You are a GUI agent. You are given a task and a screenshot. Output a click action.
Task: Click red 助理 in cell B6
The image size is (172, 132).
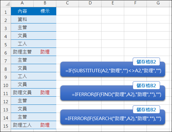[x=45, y=52]
